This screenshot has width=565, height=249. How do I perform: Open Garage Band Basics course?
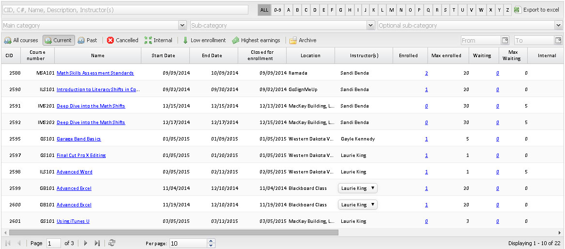(78, 139)
